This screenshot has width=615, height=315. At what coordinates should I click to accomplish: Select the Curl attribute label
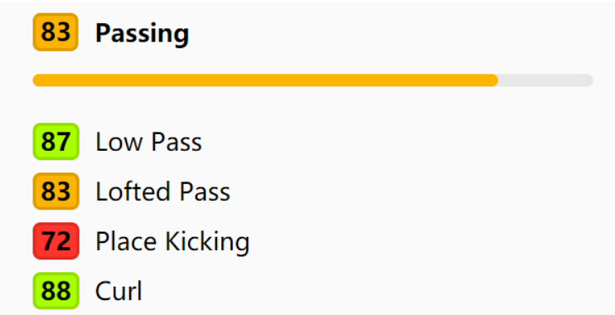[x=119, y=291]
